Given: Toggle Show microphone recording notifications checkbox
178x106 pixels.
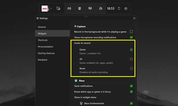Looking at the screenshot, I should pyautogui.click(x=131, y=37).
